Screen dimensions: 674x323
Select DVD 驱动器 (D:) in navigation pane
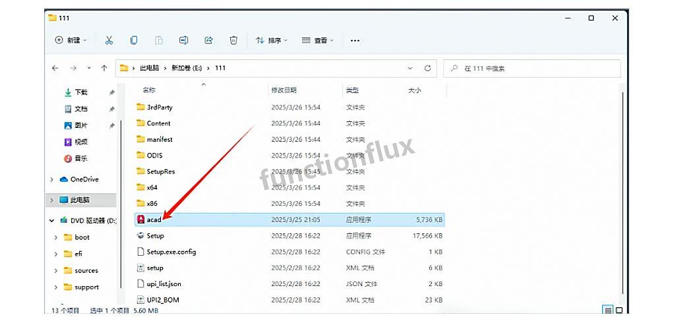point(88,221)
